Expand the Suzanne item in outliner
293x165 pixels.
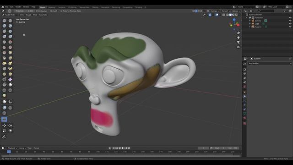click(x=250, y=27)
